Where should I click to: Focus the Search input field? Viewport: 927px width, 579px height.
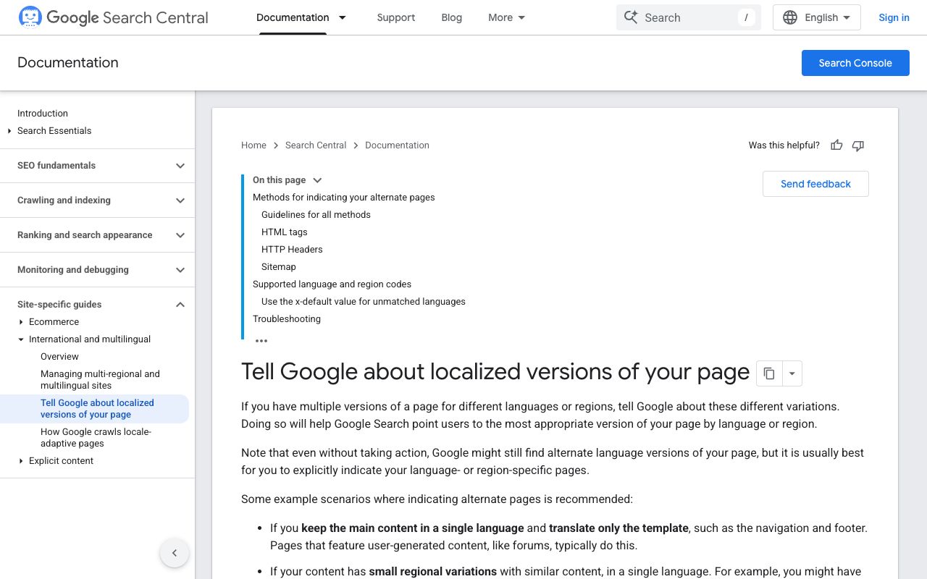pyautogui.click(x=689, y=17)
